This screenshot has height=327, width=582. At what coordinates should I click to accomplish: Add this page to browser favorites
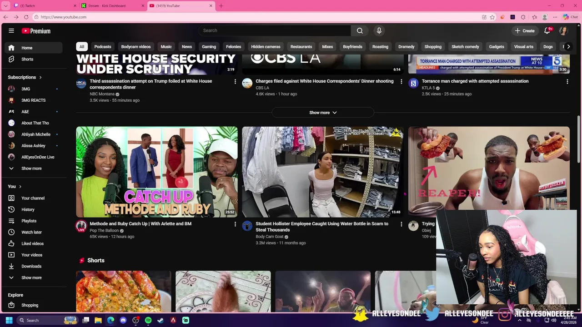[492, 17]
